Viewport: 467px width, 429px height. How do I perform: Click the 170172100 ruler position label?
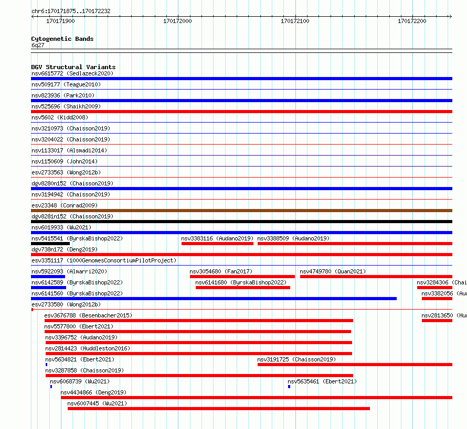(295, 21)
